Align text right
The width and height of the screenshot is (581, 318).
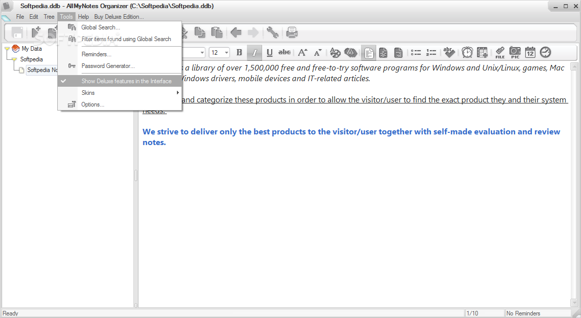398,53
